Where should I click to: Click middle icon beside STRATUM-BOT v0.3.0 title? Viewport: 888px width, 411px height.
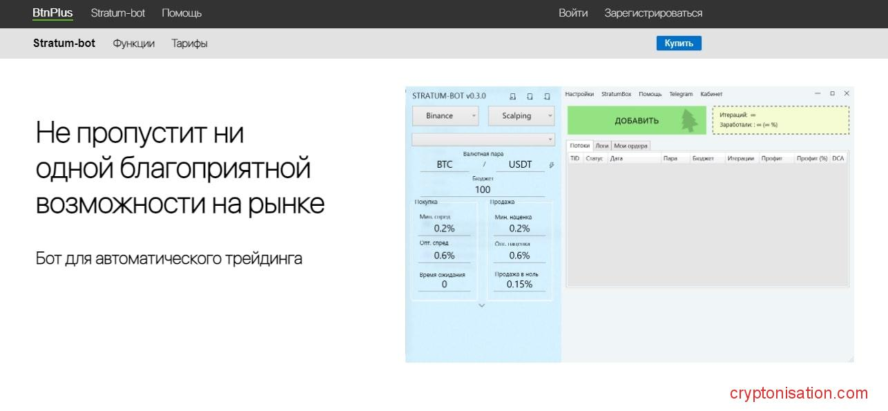pyautogui.click(x=530, y=96)
